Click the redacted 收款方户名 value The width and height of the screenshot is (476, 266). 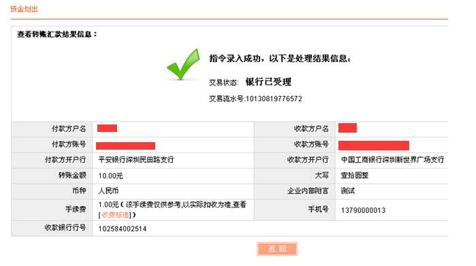(347, 128)
